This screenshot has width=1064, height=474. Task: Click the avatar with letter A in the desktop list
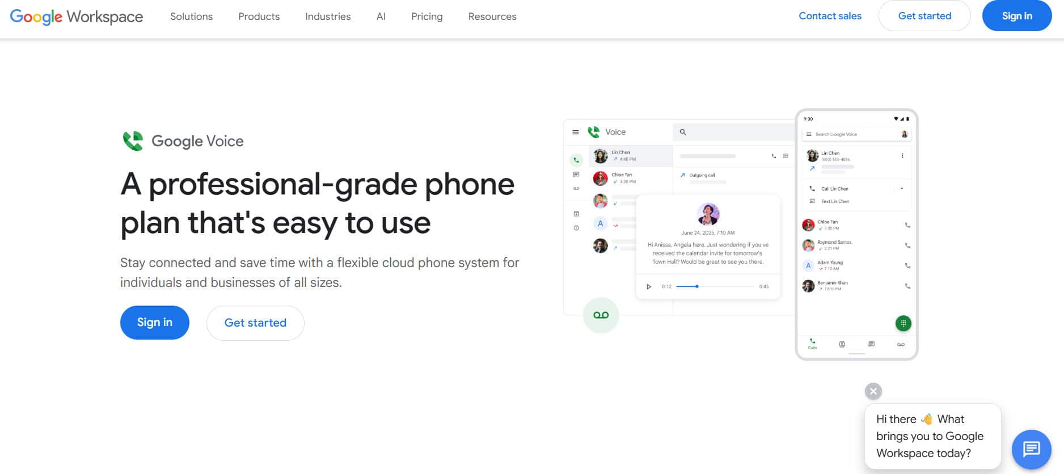click(x=600, y=223)
